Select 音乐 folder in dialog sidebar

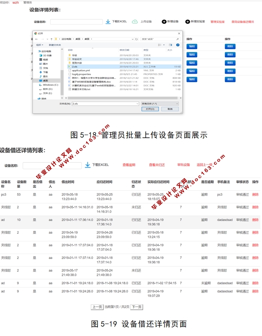pos(44,76)
